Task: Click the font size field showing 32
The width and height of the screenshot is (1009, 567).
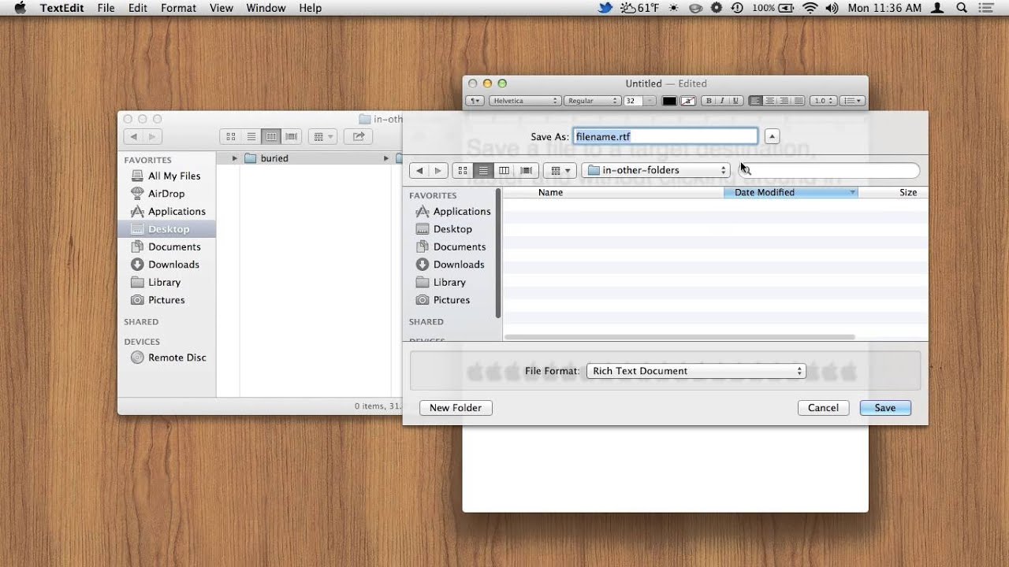Action: [633, 101]
